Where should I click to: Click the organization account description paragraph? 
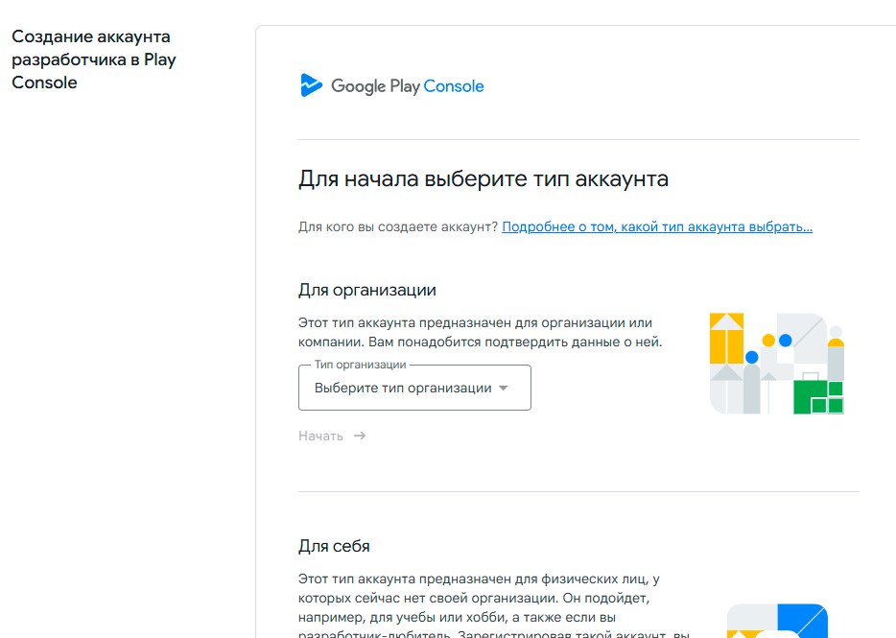coord(480,332)
